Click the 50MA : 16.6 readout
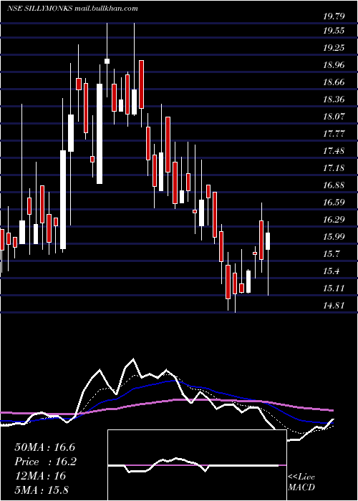 [44, 447]
